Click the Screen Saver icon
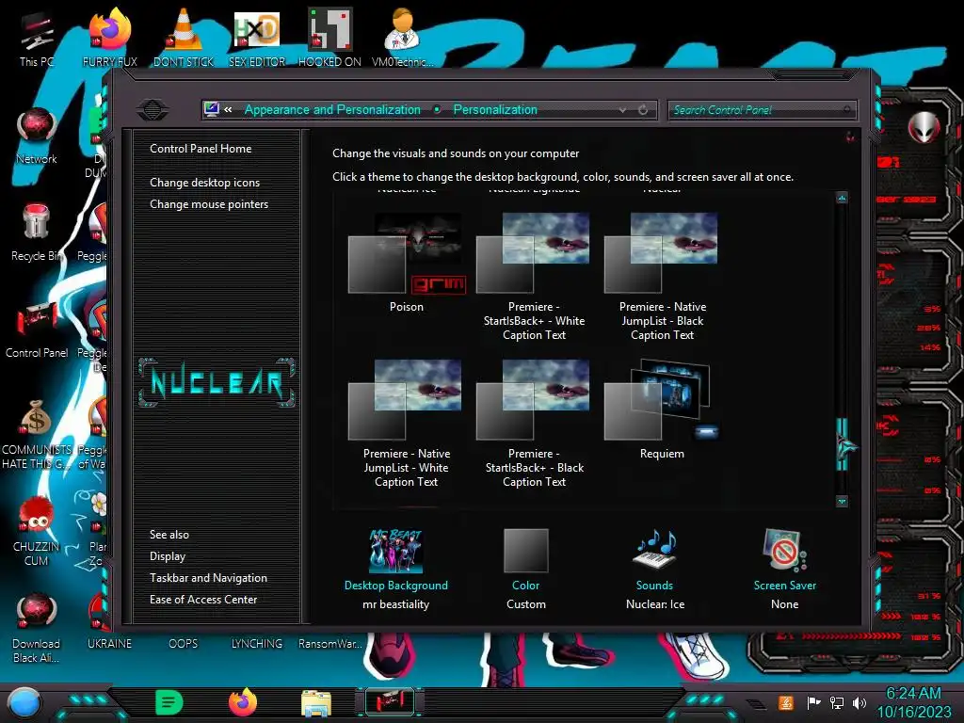Viewport: 964px width, 723px height. pos(784,550)
